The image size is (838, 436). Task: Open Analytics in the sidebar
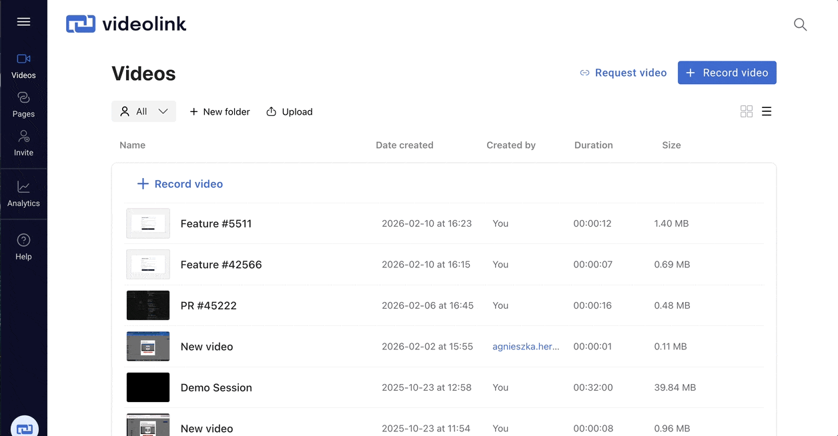pos(23,194)
